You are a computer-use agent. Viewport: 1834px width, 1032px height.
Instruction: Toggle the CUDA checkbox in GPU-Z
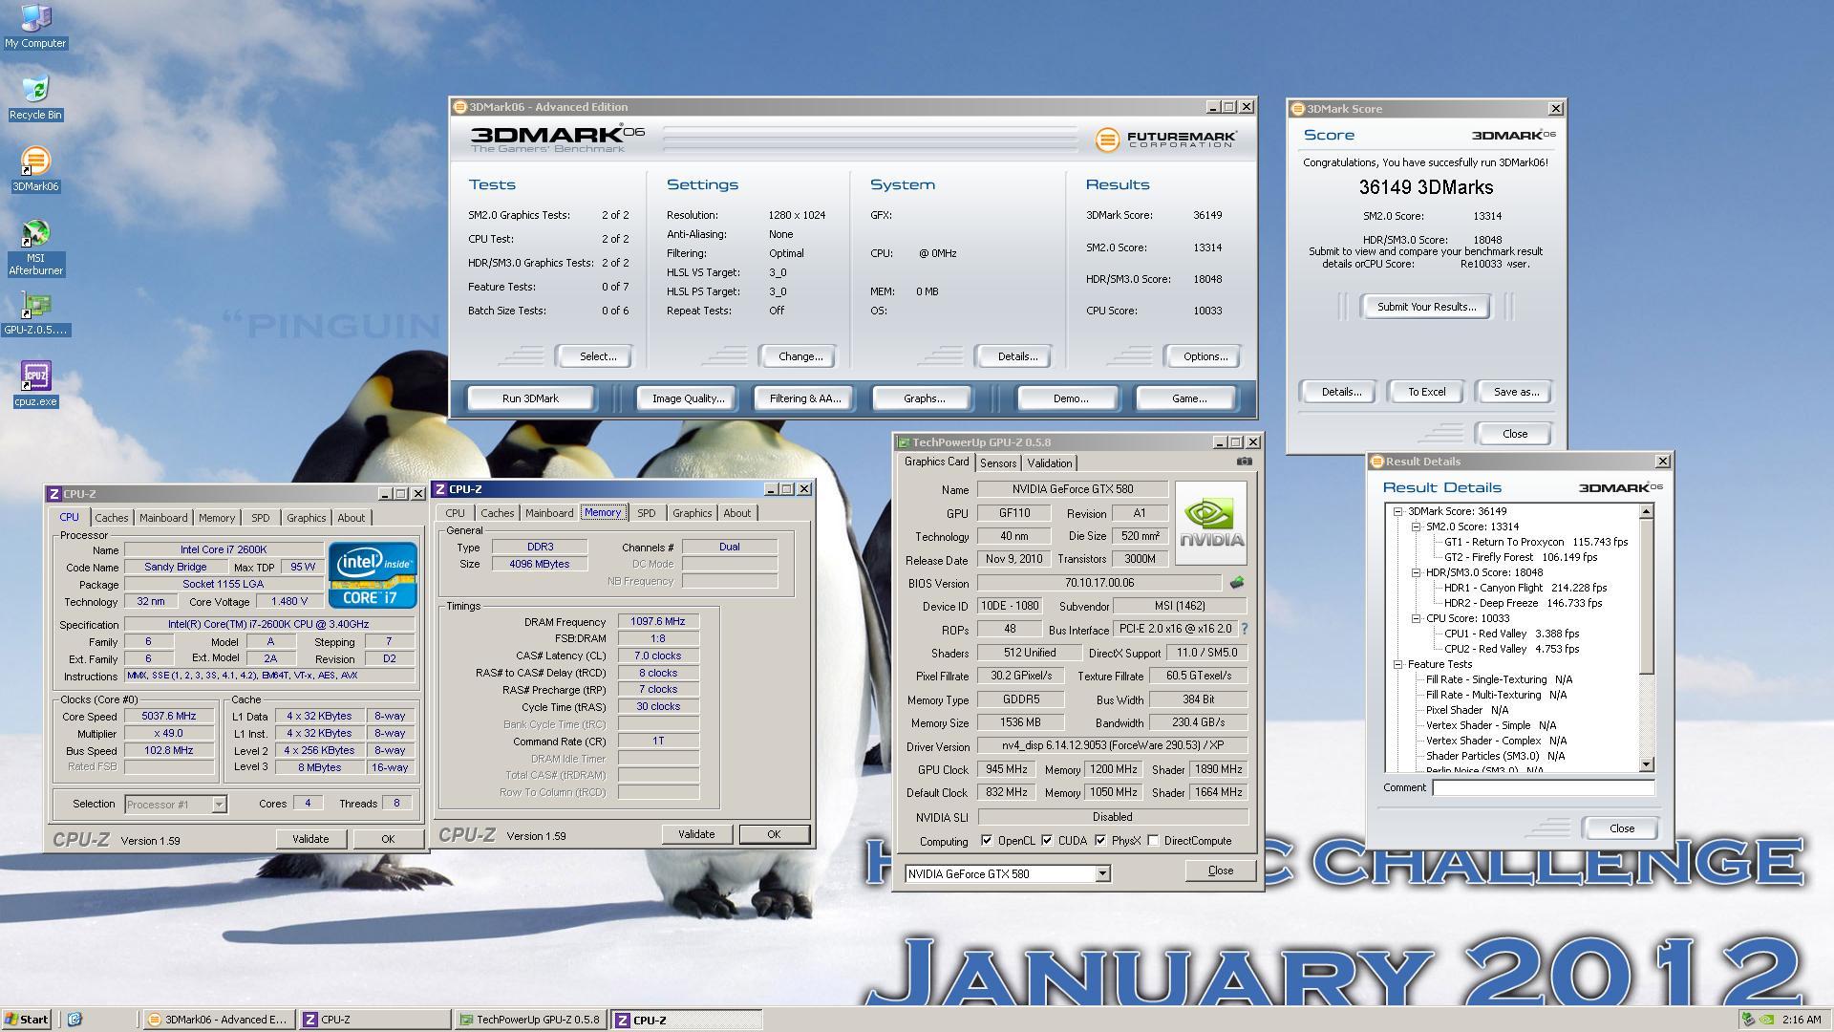(x=1047, y=841)
